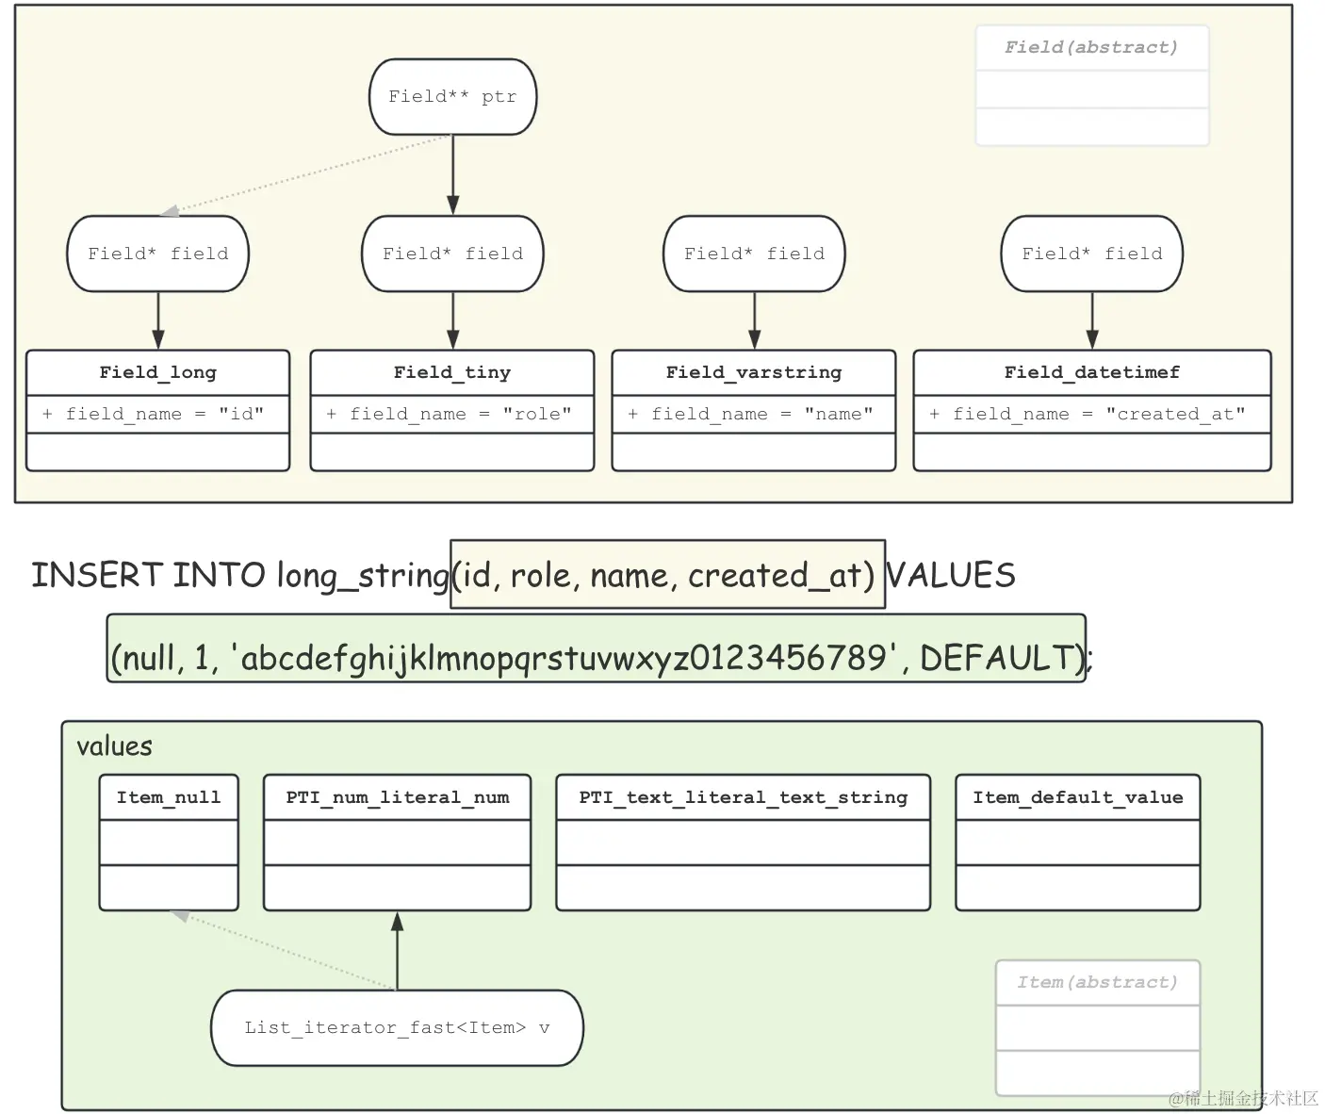Select the Field** ptr node
This screenshot has height=1114, width=1325.
click(452, 95)
